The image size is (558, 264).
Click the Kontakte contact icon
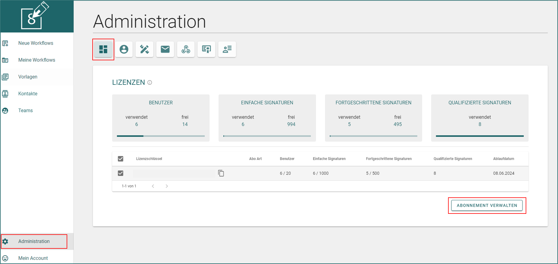[x=5, y=93]
